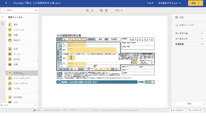Toggle the 必須フィールド required checkbox

tap(177, 25)
